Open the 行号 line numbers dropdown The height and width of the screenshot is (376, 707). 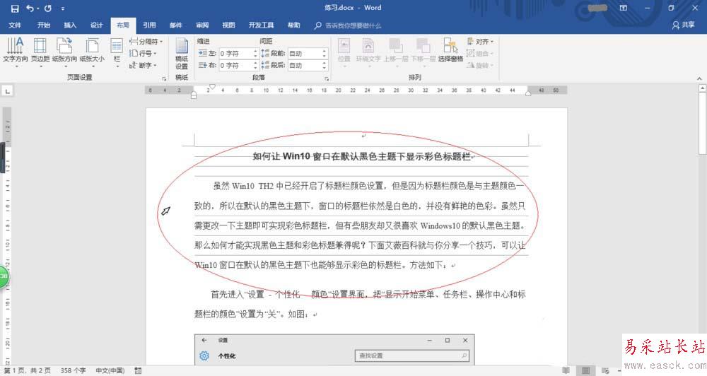click(x=143, y=53)
